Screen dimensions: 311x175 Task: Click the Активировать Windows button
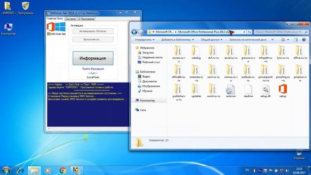(x=93, y=31)
